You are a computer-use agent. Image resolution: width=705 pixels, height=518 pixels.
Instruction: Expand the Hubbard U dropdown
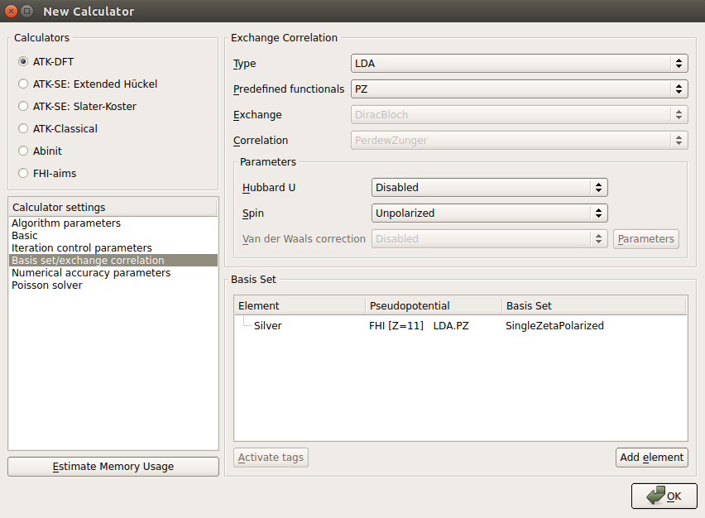click(490, 188)
